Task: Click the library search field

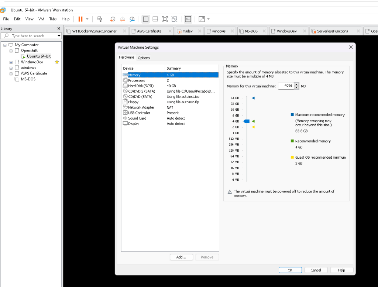Action: (28, 36)
